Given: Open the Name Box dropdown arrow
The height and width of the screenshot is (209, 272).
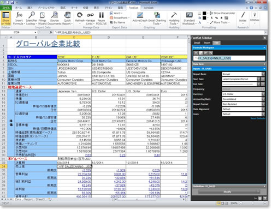Looking at the screenshot, I should click(36, 32).
